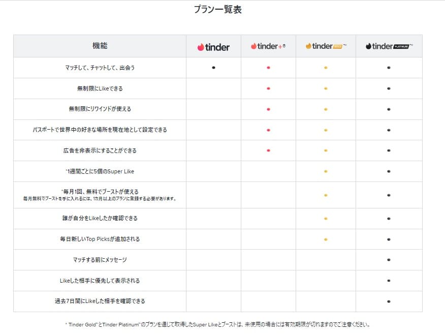Click the tinder Platinum logo in header
Screen dimensions: 445x335
click(389, 46)
